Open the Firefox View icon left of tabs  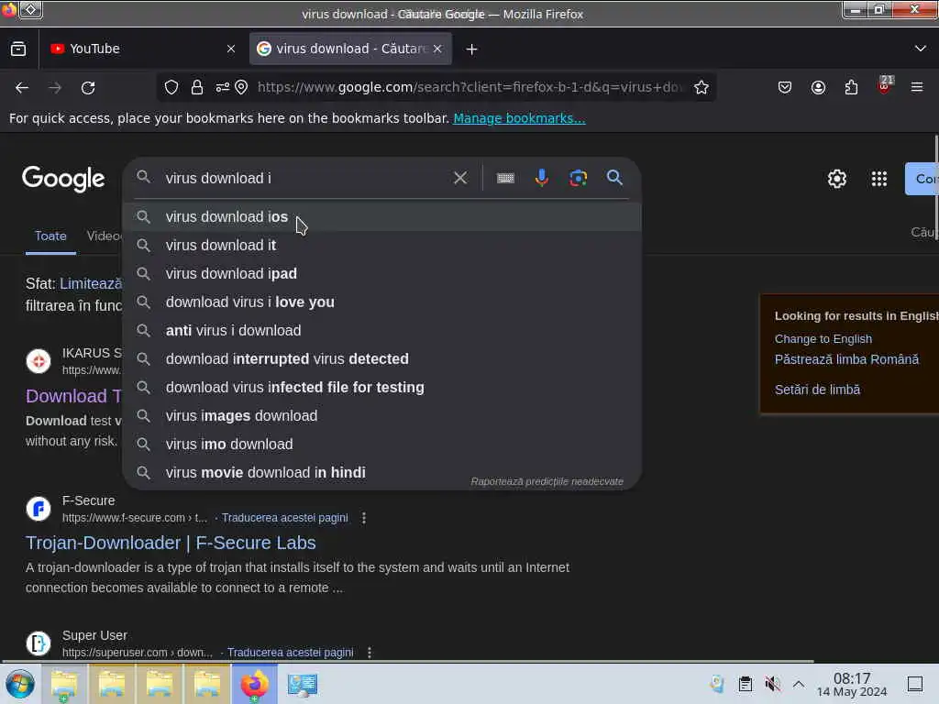click(18, 49)
